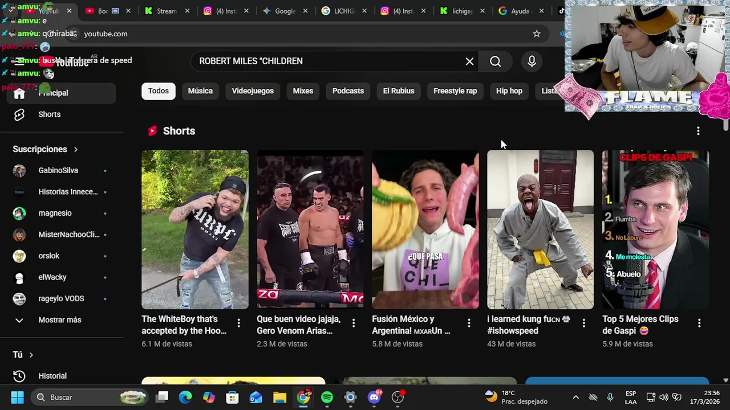Open volume control in system tray
Screen dimensions: 730x410
click(664, 397)
